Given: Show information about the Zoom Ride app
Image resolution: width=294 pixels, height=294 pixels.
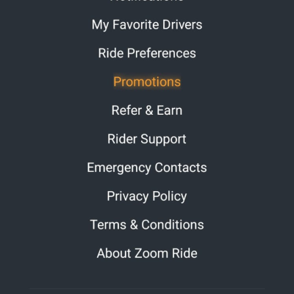Looking at the screenshot, I should (x=147, y=254).
